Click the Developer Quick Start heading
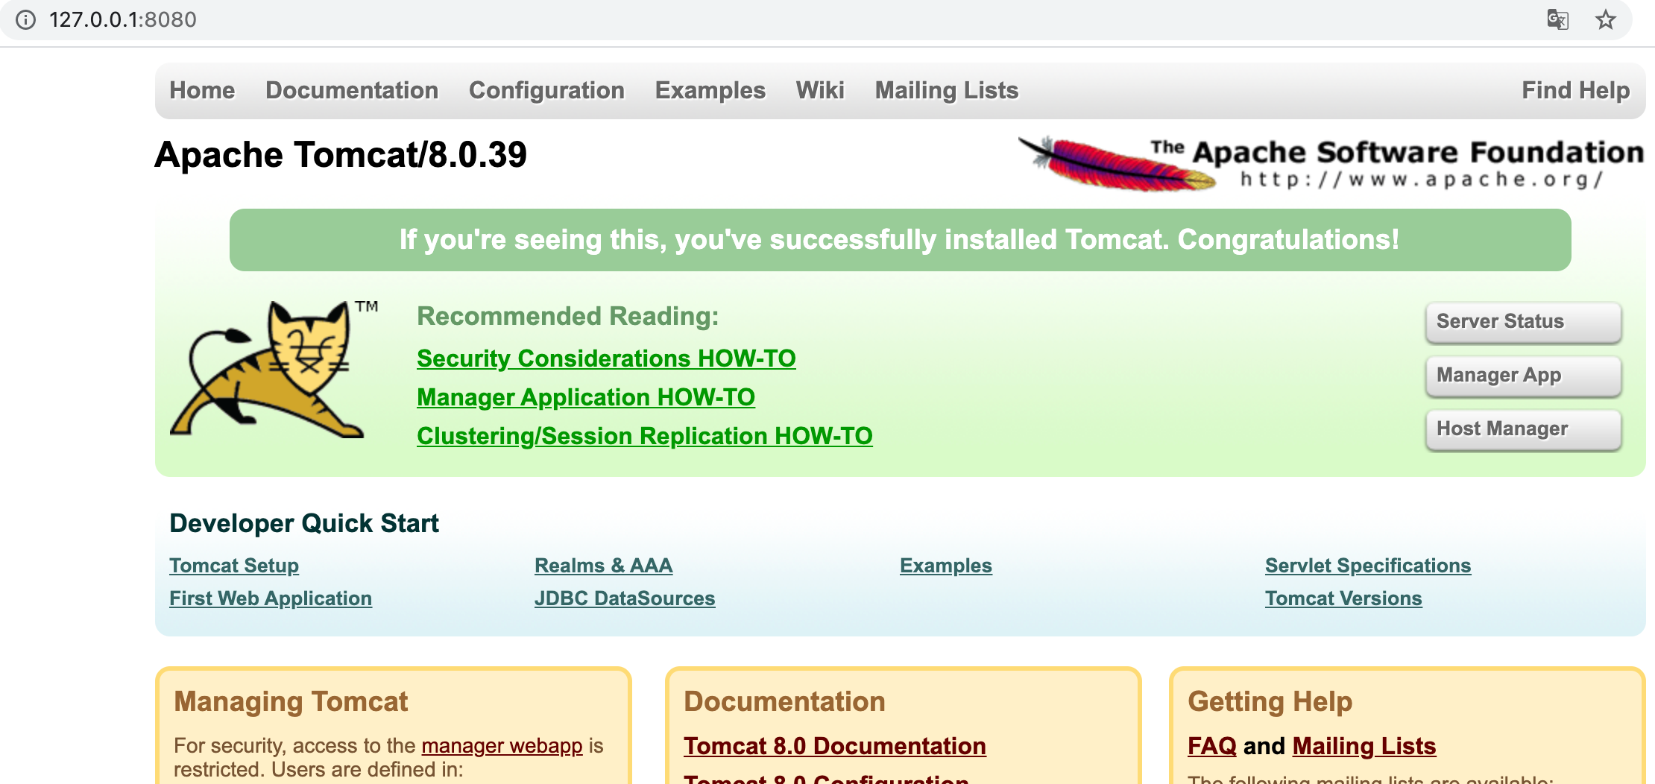1655x784 pixels. coord(304,523)
